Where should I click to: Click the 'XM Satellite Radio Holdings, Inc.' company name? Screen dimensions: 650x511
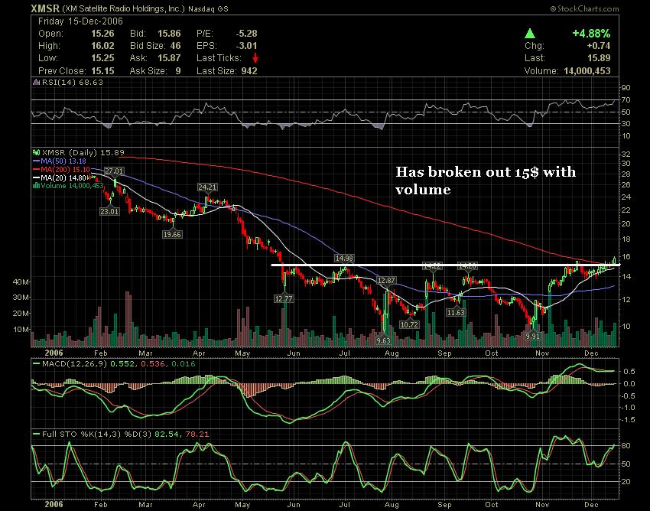(124, 8)
